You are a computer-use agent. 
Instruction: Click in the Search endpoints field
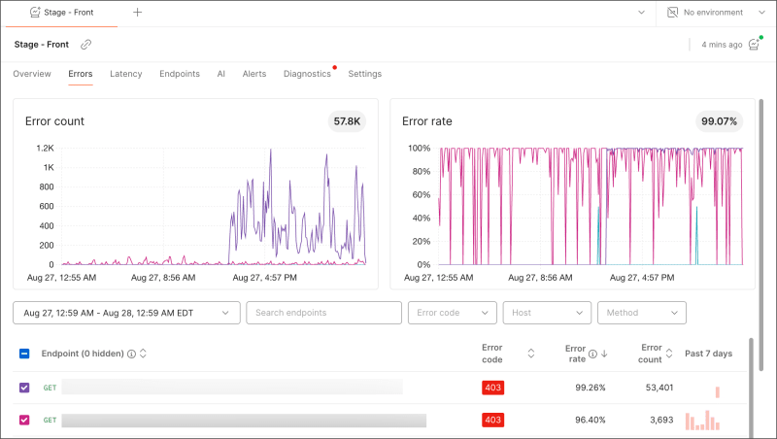tap(323, 313)
